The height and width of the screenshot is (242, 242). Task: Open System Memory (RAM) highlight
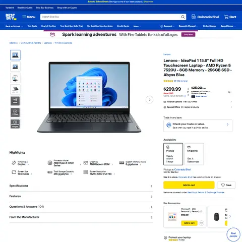point(133,163)
